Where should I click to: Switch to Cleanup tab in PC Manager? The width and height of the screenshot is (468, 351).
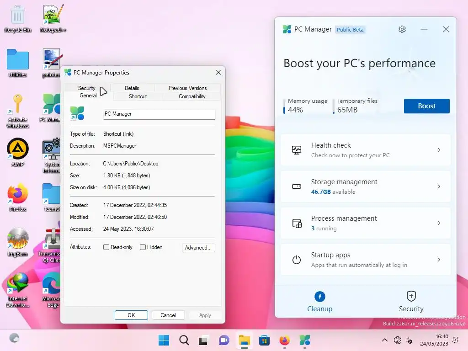(319, 302)
